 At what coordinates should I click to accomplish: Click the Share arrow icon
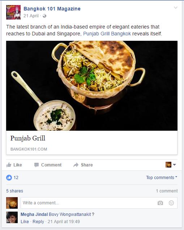tap(76, 165)
